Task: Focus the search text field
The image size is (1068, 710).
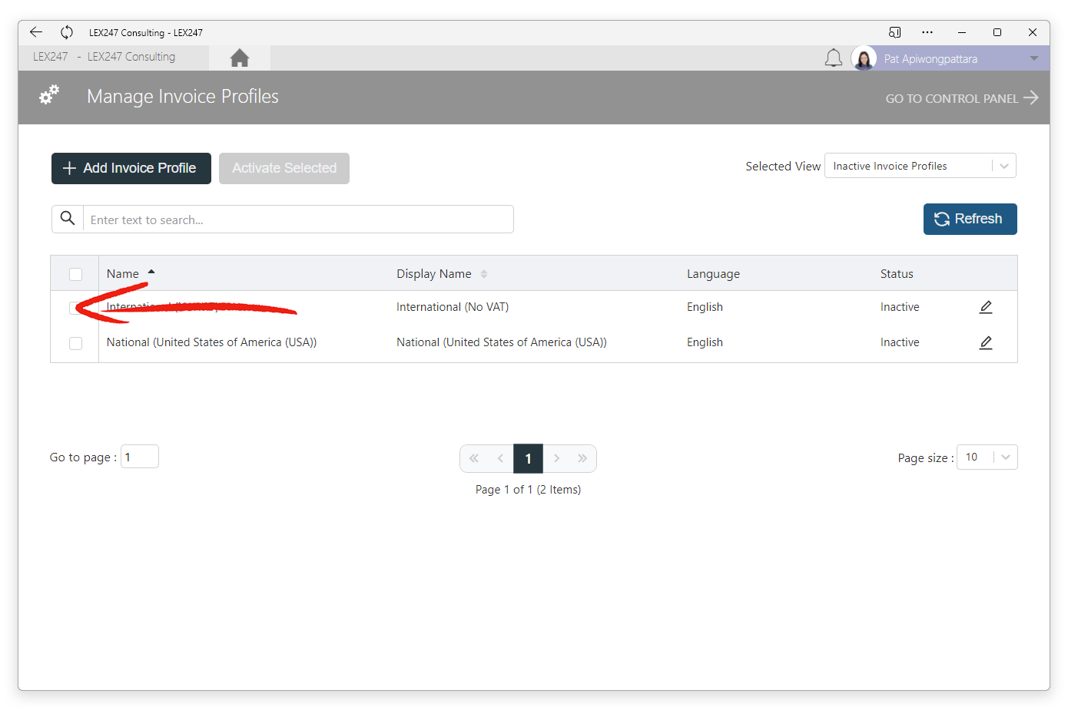Action: tap(298, 220)
